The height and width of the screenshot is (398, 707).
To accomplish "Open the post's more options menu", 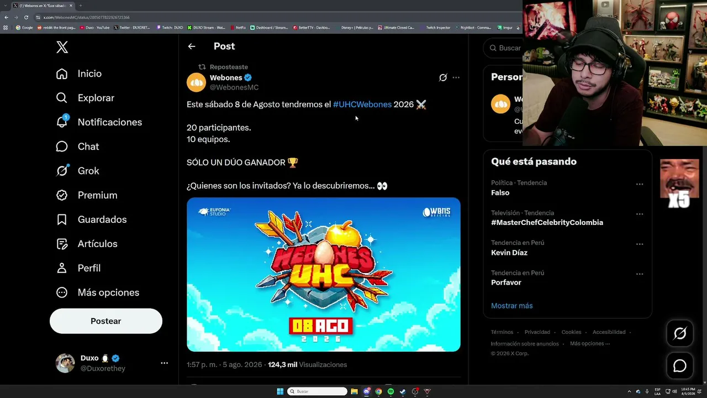I will tap(456, 78).
